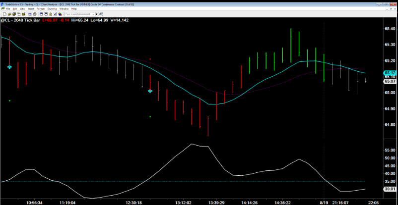Screen dimensions: 398x205
Task: Click the 14:14:26 time axis label
Action: (x=250, y=203)
